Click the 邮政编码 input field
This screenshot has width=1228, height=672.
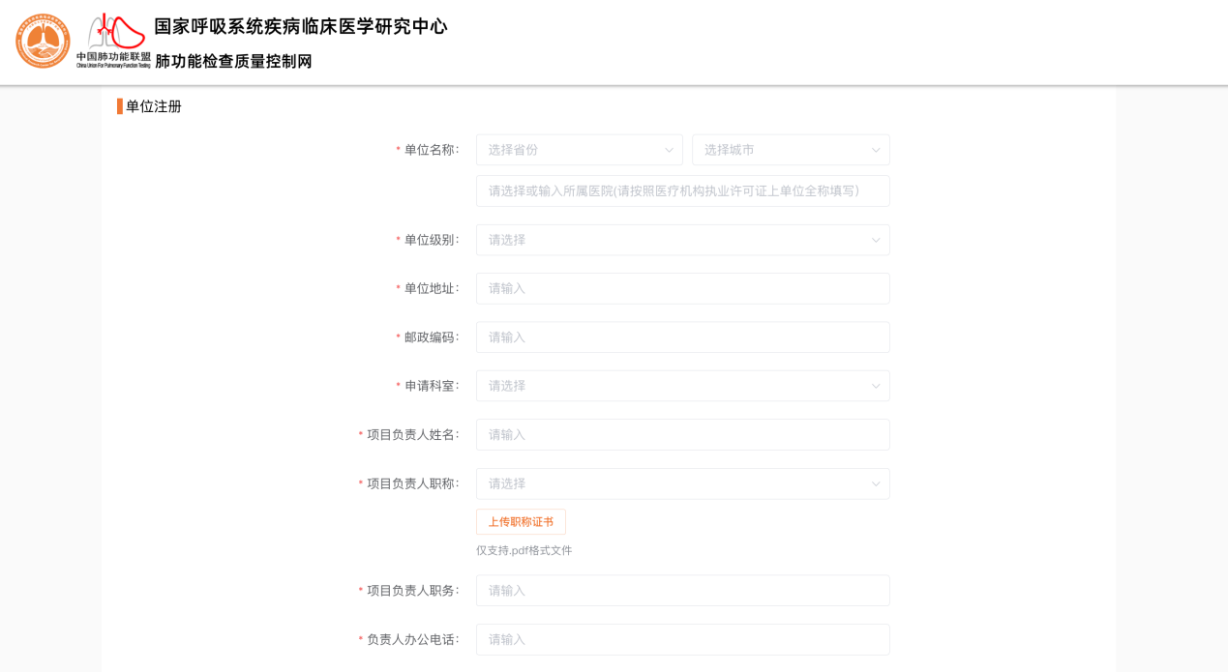(x=682, y=337)
